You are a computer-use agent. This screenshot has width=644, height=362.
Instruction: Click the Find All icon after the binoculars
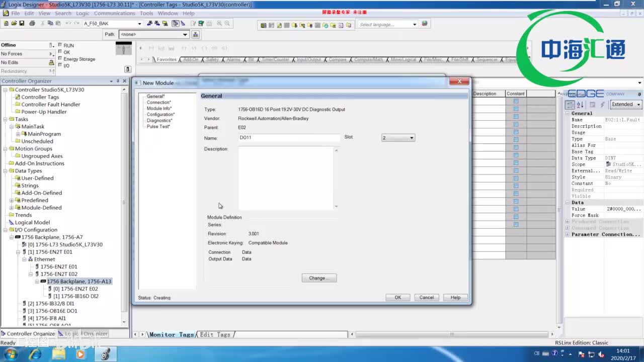point(165,23)
